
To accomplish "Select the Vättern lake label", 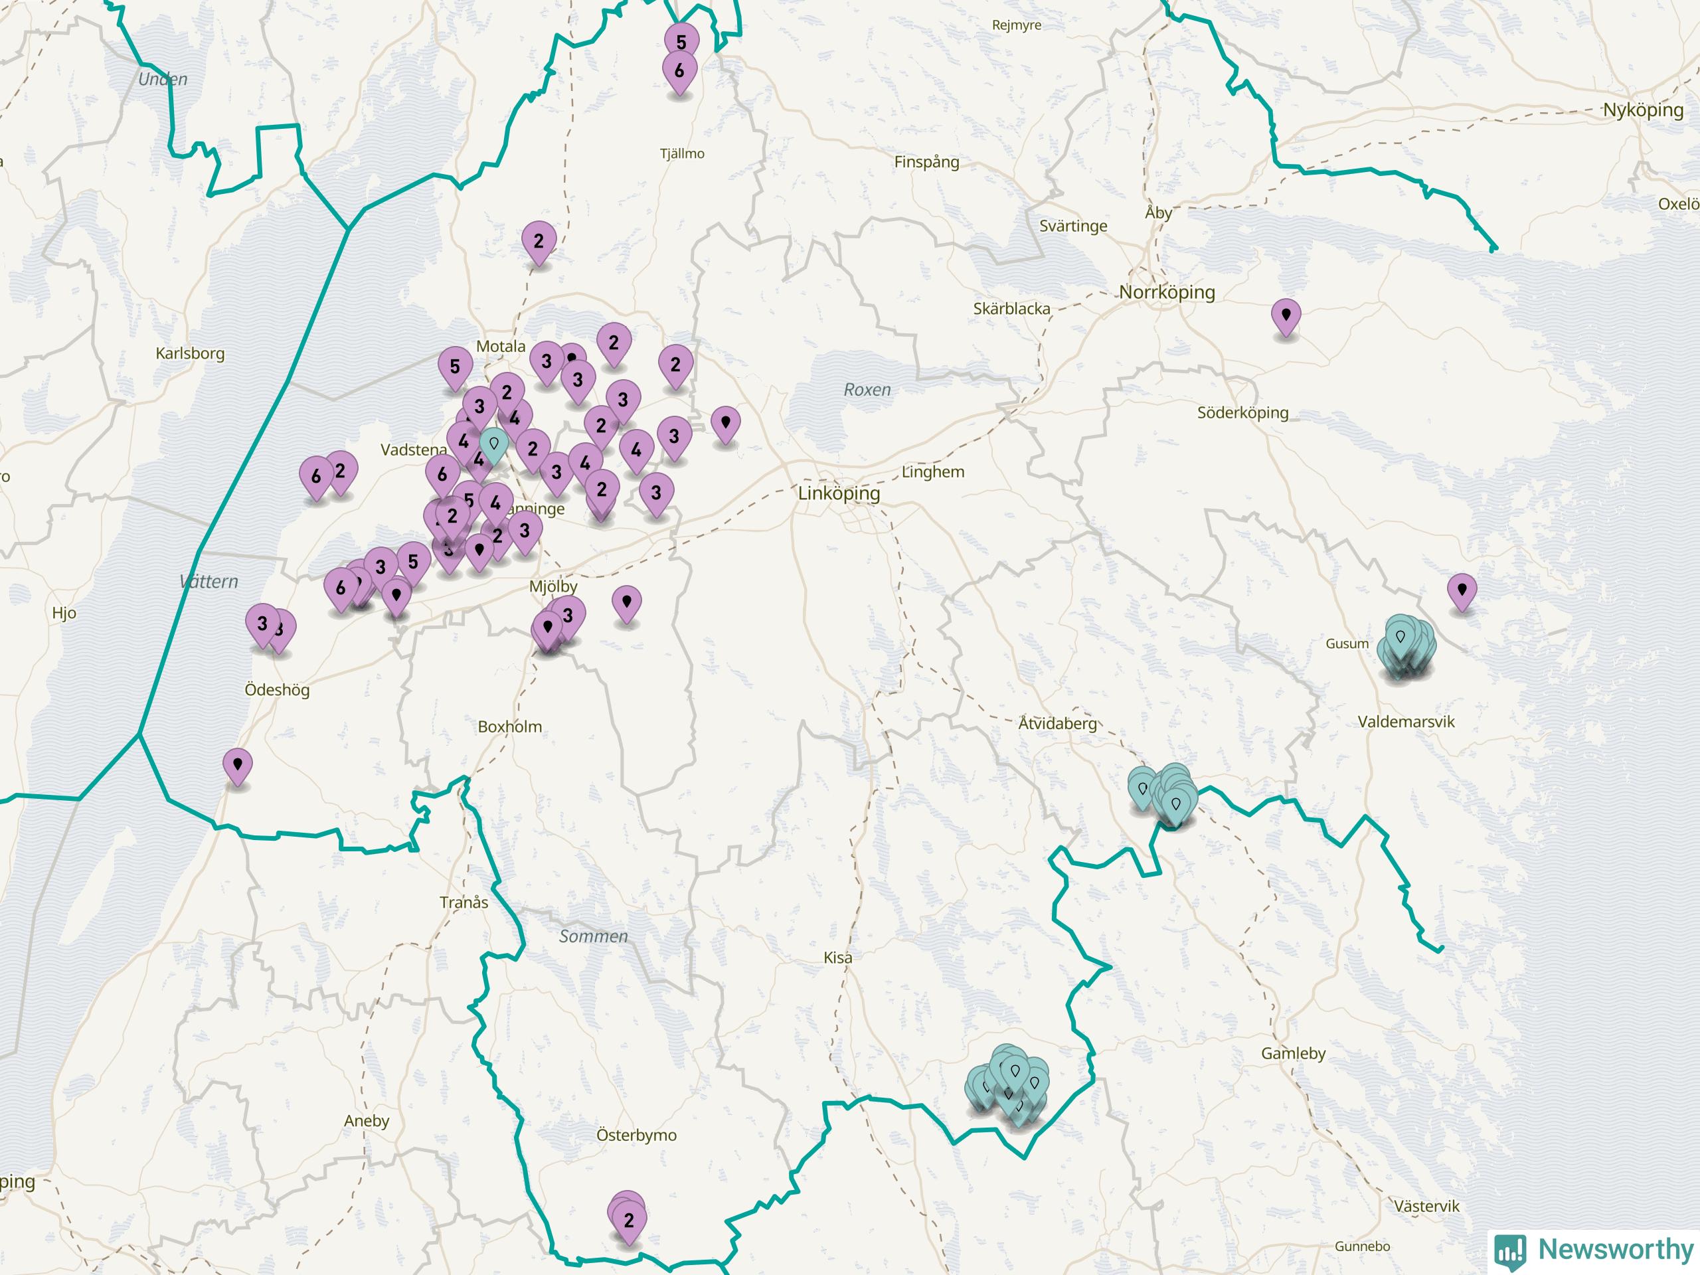I will tap(209, 582).
